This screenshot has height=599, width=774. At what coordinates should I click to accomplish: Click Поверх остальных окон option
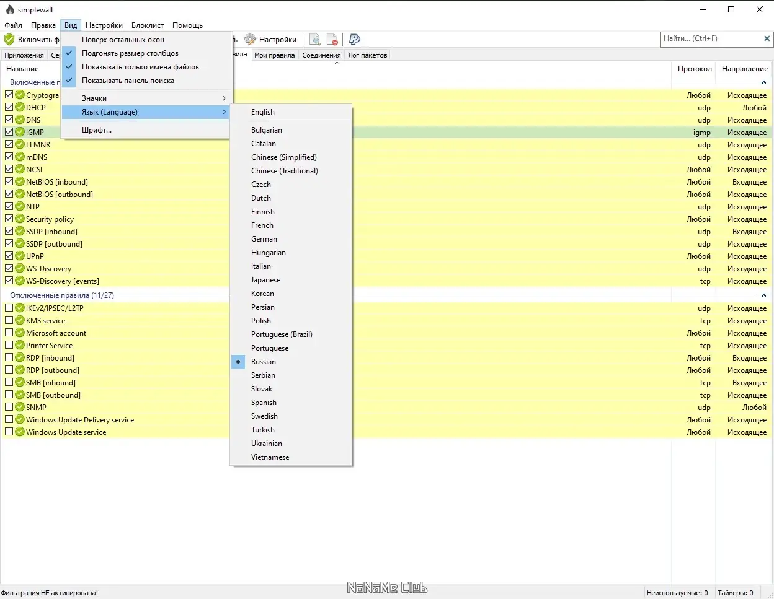pyautogui.click(x=146, y=40)
